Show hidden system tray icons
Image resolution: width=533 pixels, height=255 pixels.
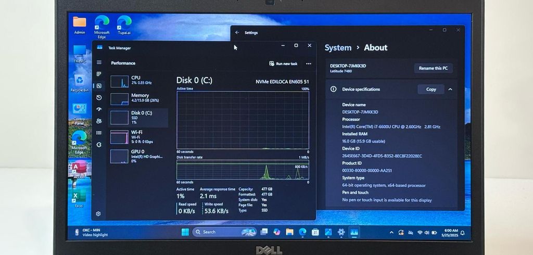391,232
